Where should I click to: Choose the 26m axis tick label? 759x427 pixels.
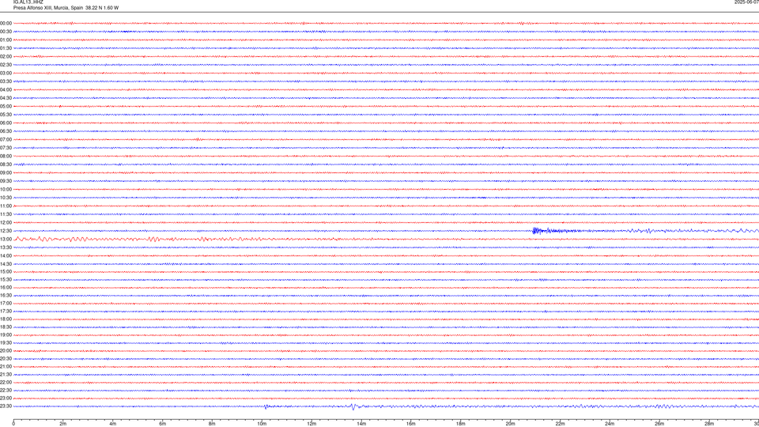coord(659,424)
